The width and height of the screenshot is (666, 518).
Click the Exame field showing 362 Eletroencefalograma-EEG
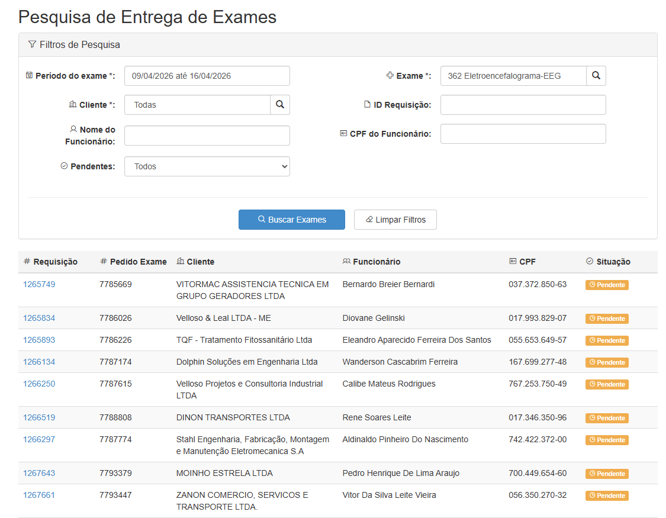pyautogui.click(x=513, y=76)
